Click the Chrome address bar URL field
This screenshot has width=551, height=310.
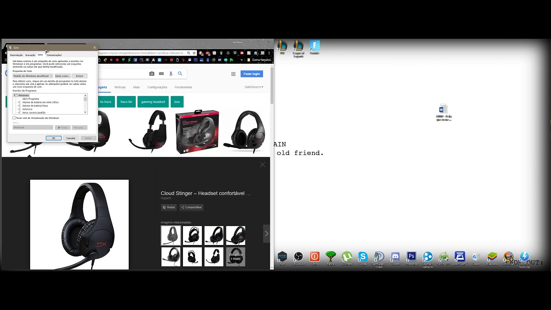coord(142,53)
